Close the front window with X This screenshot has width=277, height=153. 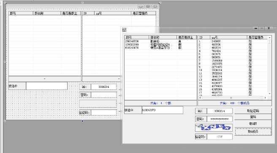[269, 28]
